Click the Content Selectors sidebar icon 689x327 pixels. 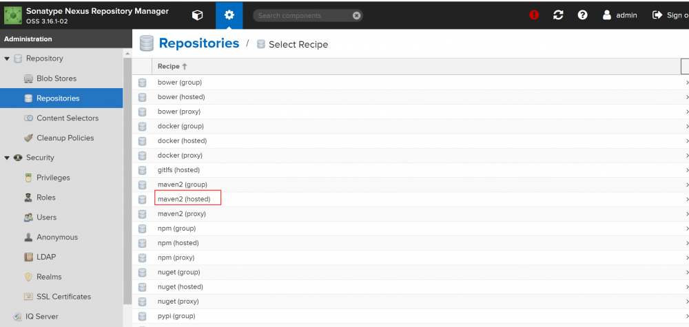[28, 118]
